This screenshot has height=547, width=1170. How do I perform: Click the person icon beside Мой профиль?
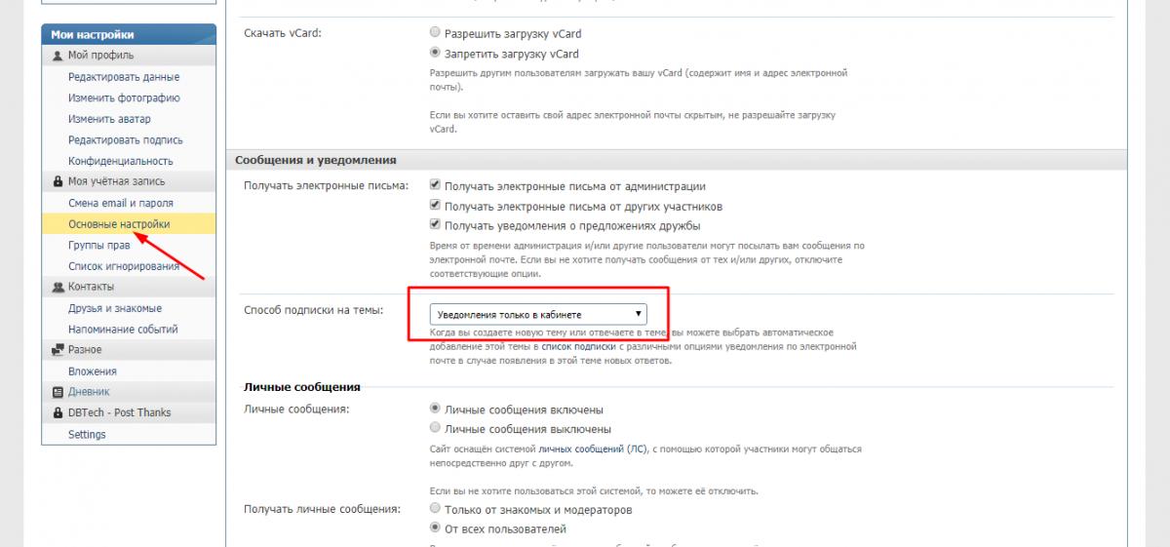click(58, 56)
